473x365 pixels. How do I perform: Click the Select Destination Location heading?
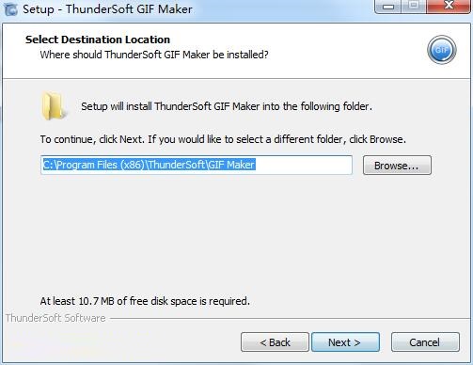[x=98, y=40]
